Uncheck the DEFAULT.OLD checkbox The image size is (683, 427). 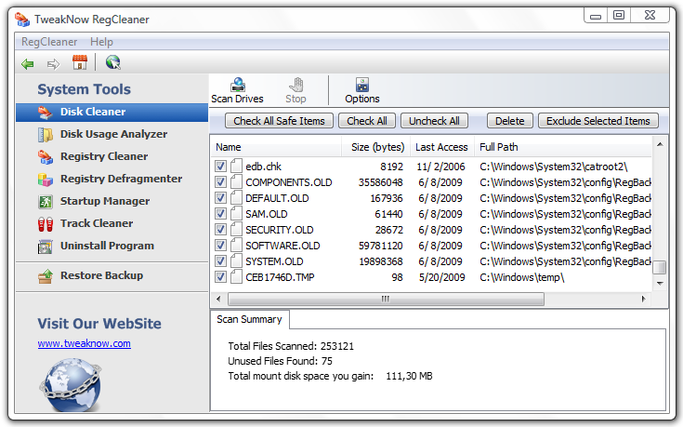tap(220, 198)
